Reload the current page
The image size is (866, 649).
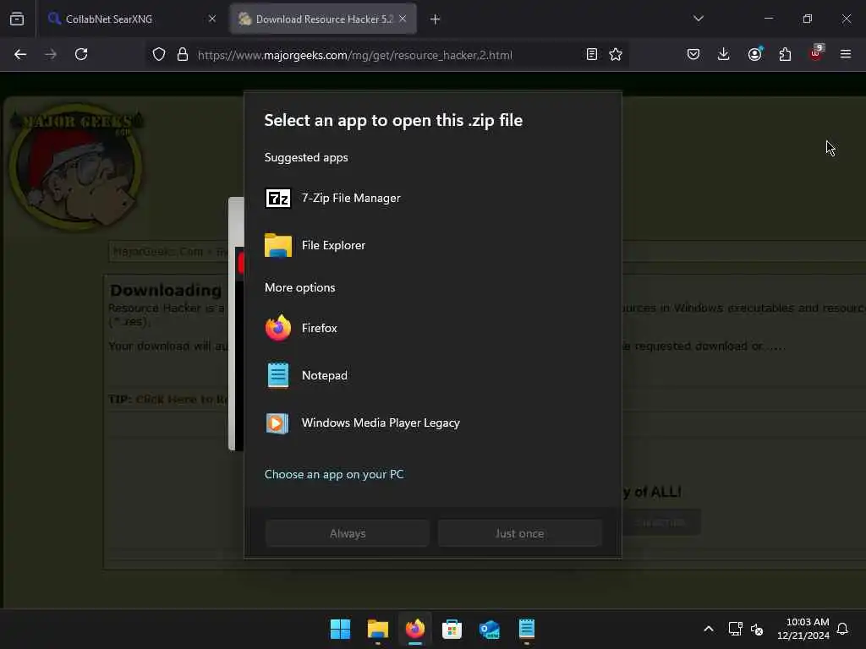tap(81, 54)
